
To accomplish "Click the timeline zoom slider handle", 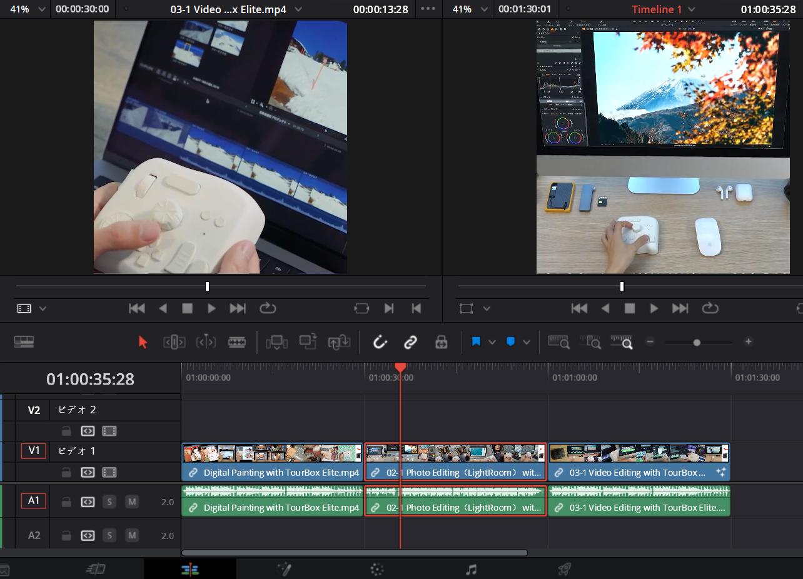I will (697, 343).
